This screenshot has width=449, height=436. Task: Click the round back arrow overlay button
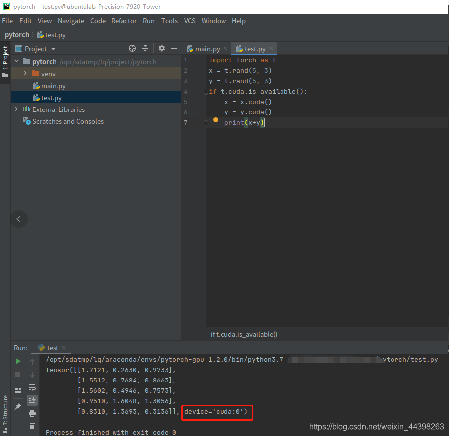point(19,219)
